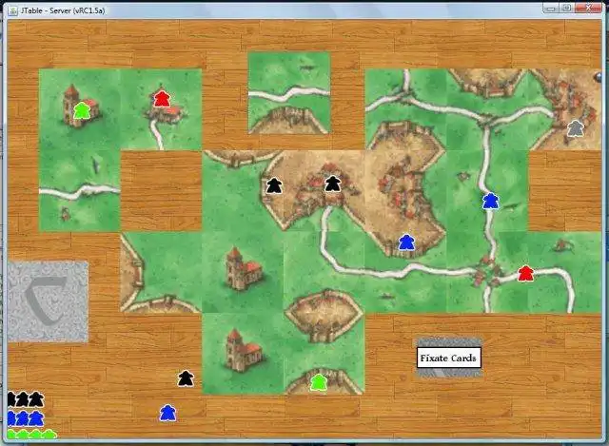Take the rightmost black meeple from the supply
The height and width of the screenshot is (446, 609).
point(36,399)
